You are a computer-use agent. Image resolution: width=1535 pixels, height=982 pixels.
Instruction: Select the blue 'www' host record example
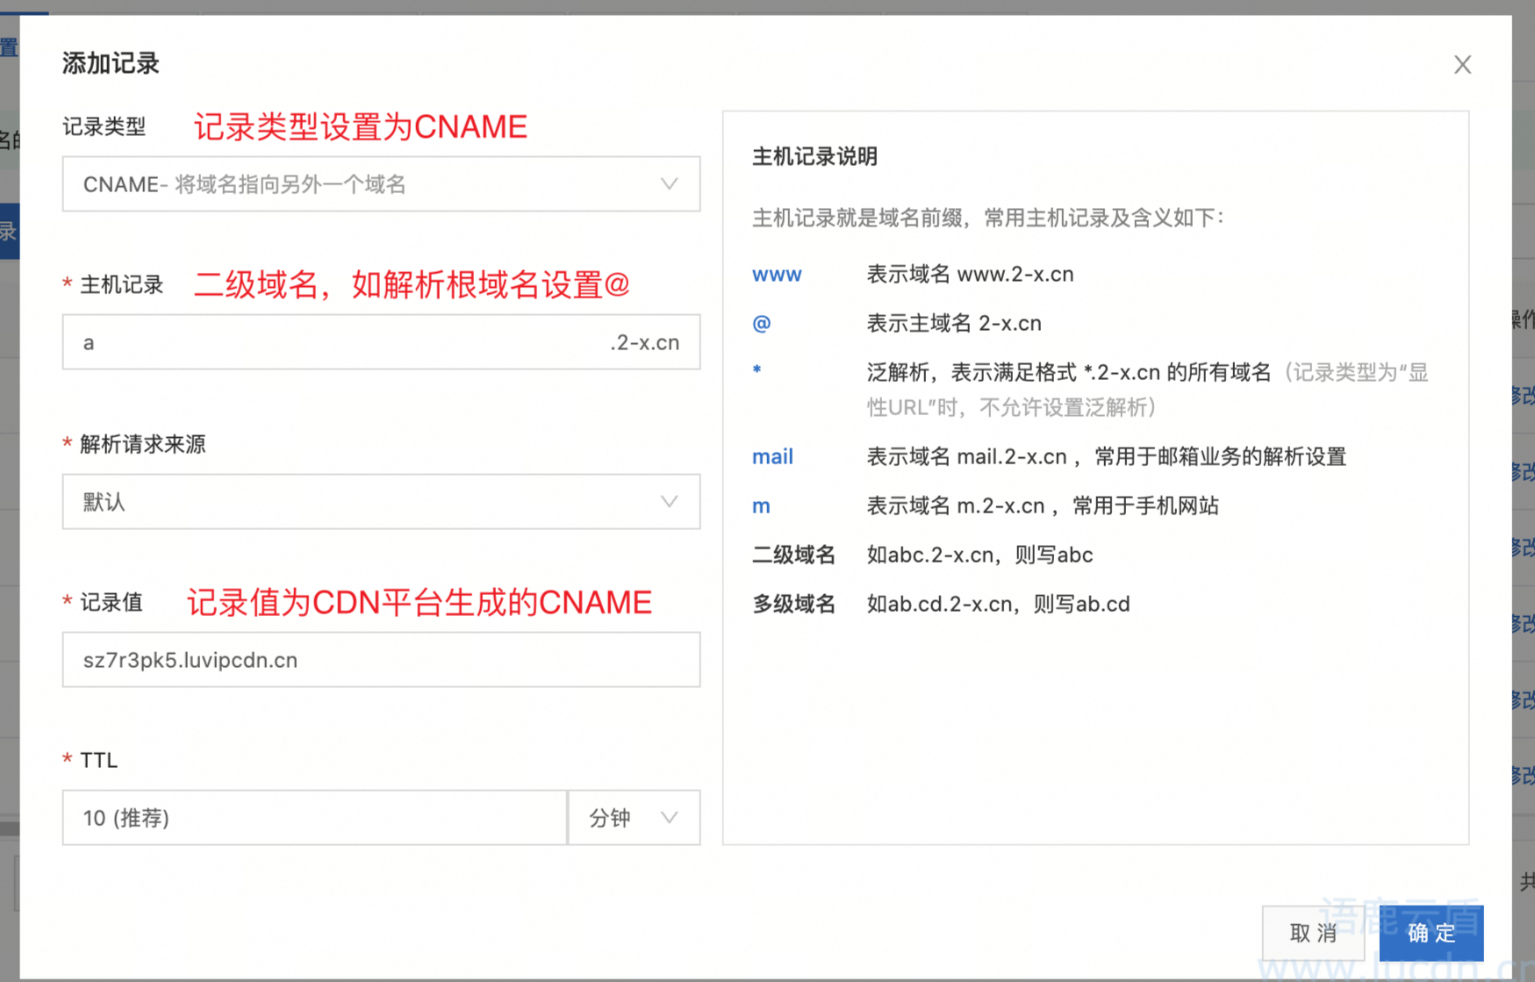[777, 275]
